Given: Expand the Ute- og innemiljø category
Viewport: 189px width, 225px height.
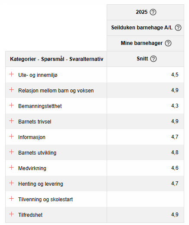Looking at the screenshot, I should [11, 74].
